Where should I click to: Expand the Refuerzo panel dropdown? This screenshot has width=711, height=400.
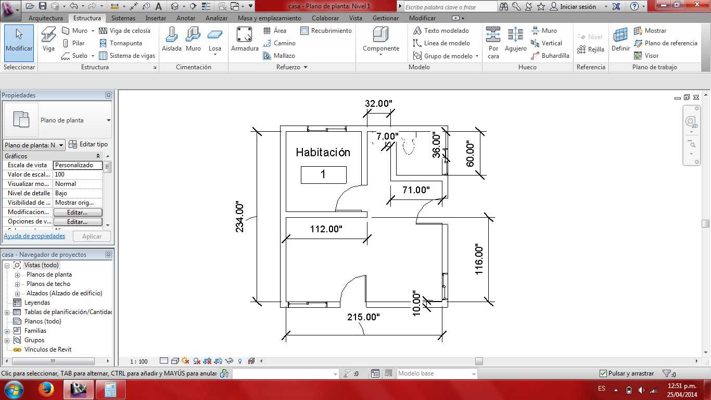[x=292, y=67]
